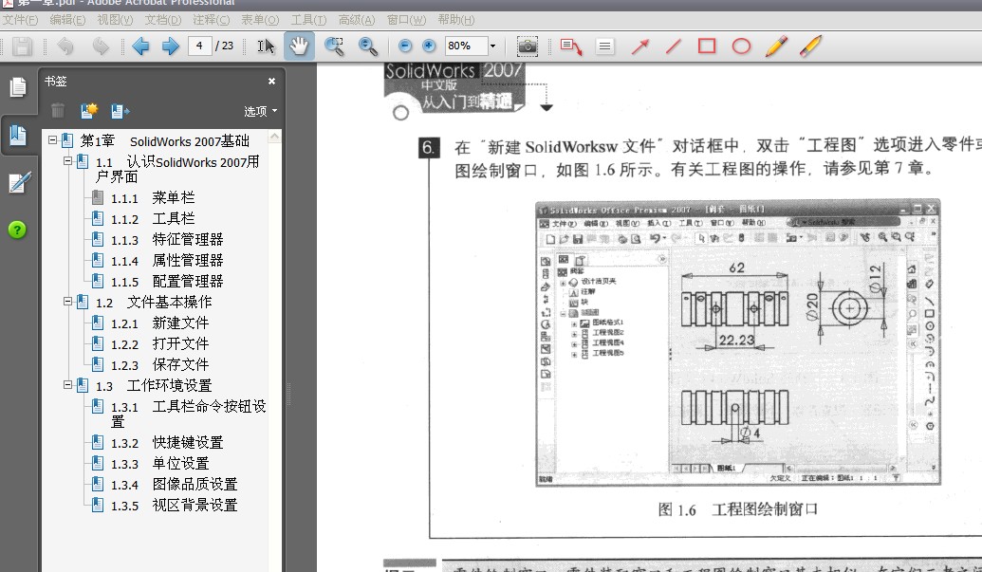The width and height of the screenshot is (982, 572).
Task: Open the Pages navigation panel
Action: point(18,87)
